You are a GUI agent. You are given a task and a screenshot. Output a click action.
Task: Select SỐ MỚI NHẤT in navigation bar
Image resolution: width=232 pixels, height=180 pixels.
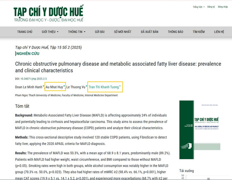(123, 32)
